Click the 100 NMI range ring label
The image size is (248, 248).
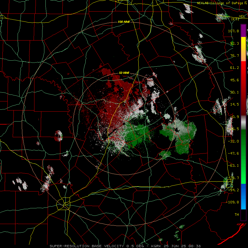124,22
